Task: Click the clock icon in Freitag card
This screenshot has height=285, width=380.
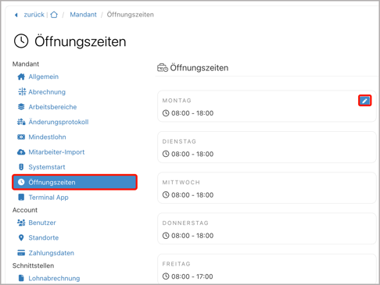Action: 166,276
